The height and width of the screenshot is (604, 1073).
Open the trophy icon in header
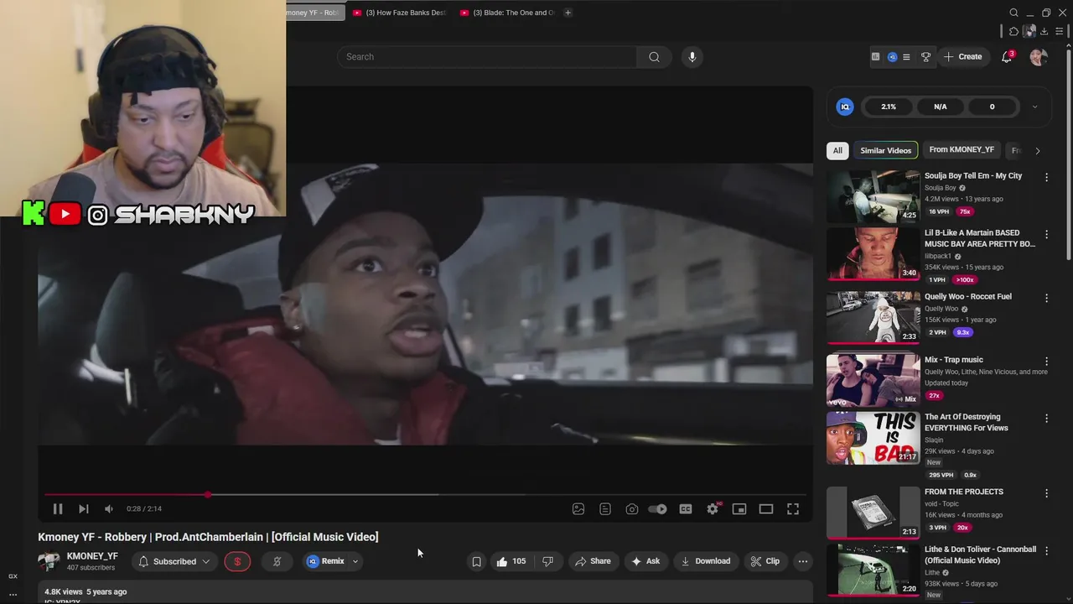coord(925,57)
